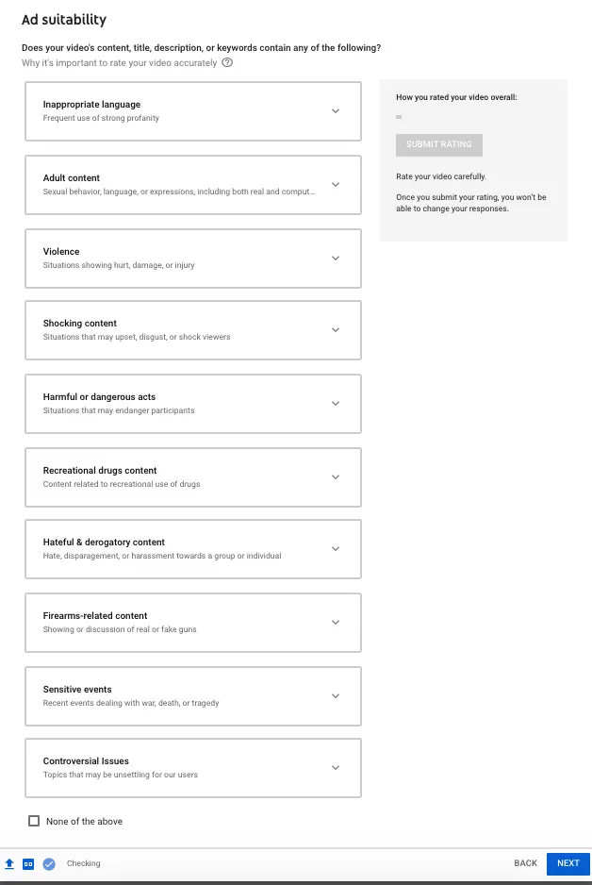Image resolution: width=592 pixels, height=885 pixels.
Task: Expand the Sensitive events category
Action: click(x=336, y=696)
